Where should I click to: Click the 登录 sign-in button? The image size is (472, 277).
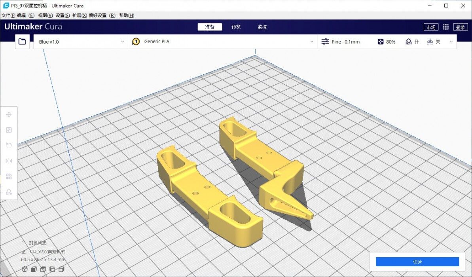pos(460,27)
